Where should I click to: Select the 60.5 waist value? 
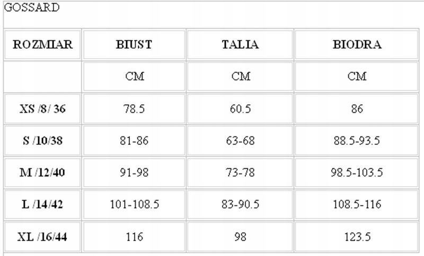click(x=240, y=109)
